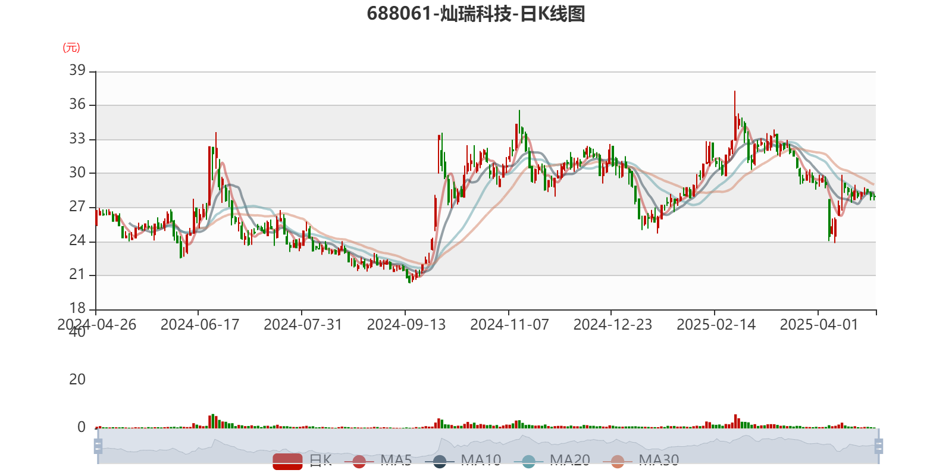Click the right handle of the zoom slider
This screenshot has width=952, height=476.
click(880, 446)
